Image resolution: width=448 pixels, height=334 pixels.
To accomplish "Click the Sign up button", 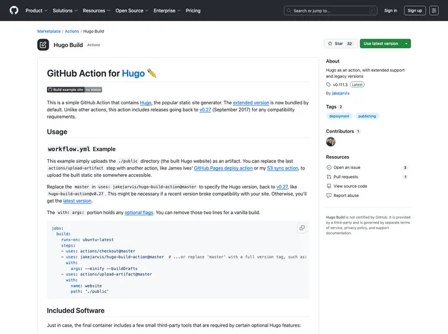I will click(415, 10).
